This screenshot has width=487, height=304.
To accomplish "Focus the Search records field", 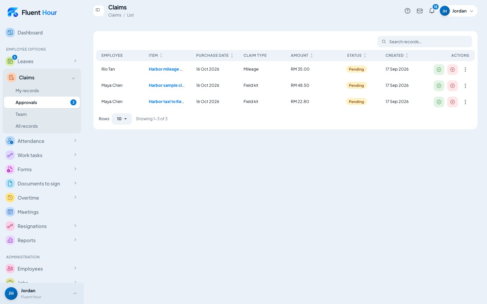I will click(x=425, y=42).
